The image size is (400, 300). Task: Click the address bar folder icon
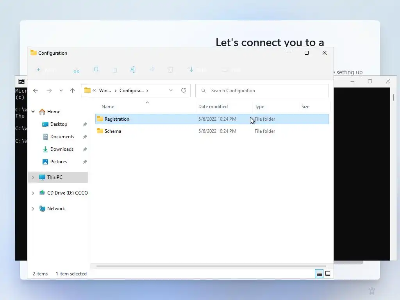(x=87, y=90)
